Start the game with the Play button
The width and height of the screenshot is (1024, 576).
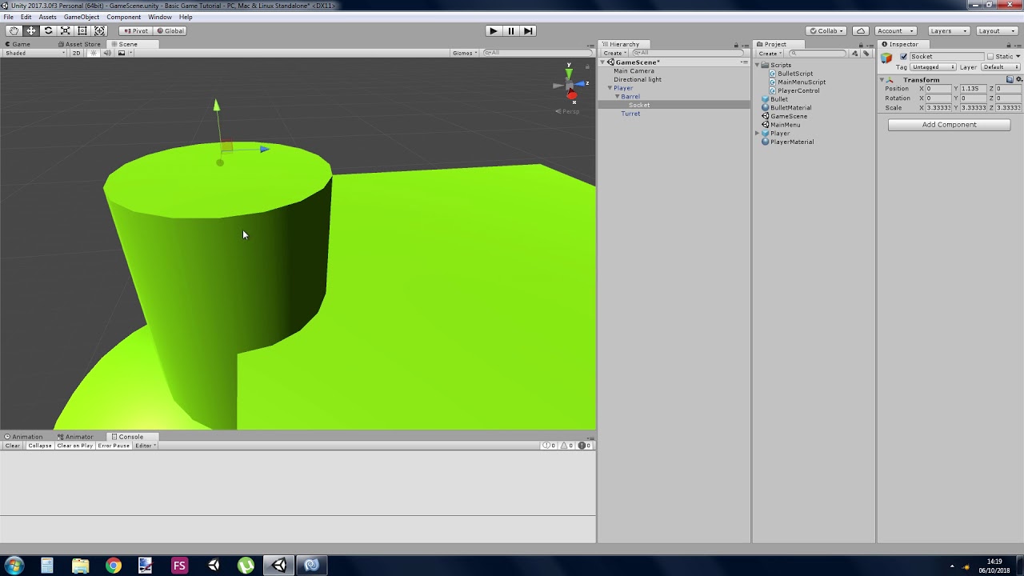[x=493, y=30]
